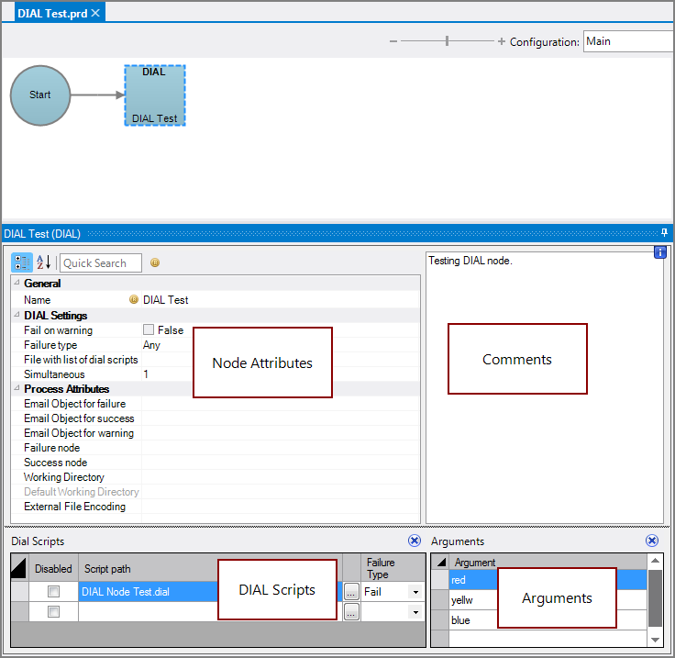Image resolution: width=675 pixels, height=658 pixels.
Task: Click the Arguments scrollbar up arrow
Action: pos(655,561)
